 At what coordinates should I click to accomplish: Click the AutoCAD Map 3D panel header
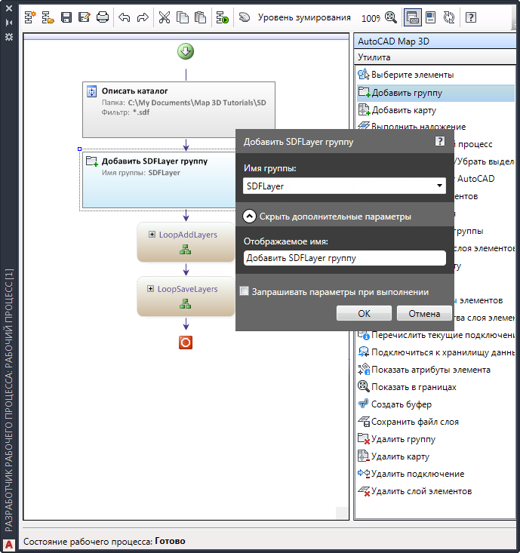(435, 41)
